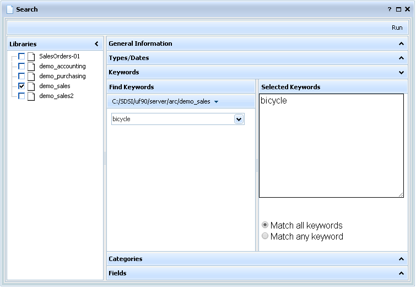
Task: Uncheck the demo_sales library checkbox
Action: click(x=21, y=86)
